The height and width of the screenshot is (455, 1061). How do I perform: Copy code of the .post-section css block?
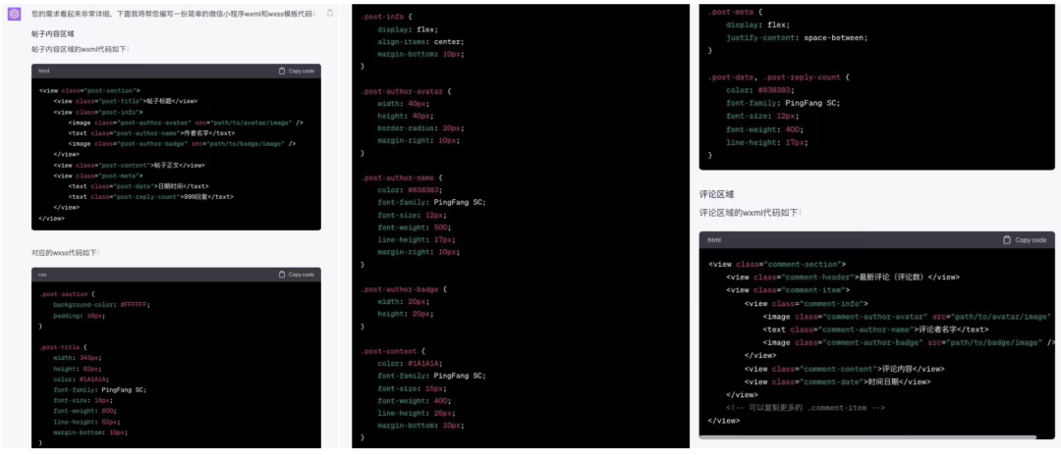(x=297, y=275)
